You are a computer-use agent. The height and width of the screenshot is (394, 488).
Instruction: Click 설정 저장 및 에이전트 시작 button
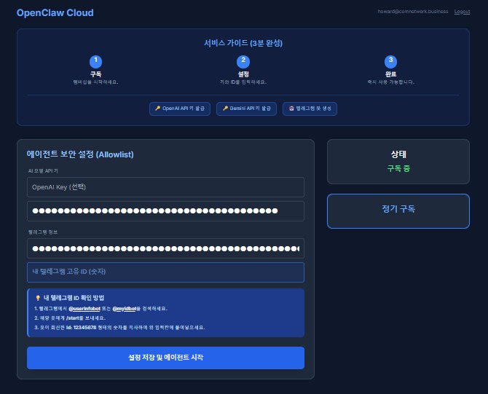(165, 358)
